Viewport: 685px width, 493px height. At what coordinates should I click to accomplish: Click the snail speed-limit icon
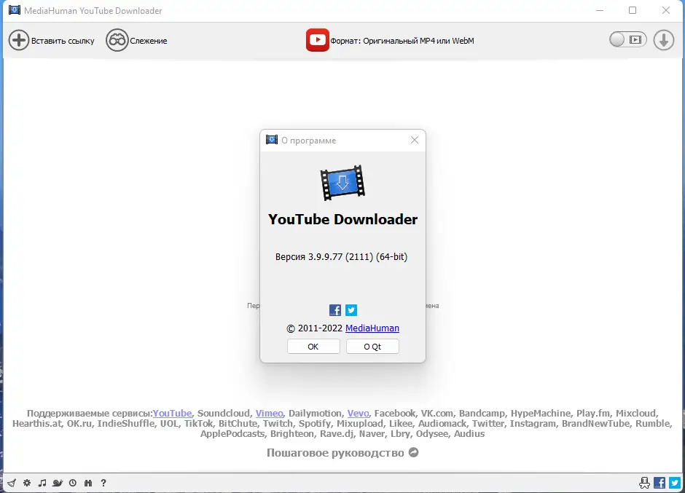coord(57,483)
